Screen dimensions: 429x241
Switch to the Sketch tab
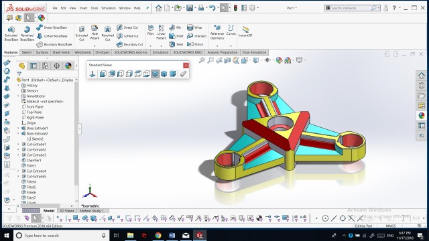coord(27,52)
